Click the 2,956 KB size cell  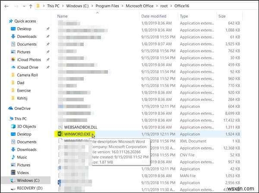point(233,183)
